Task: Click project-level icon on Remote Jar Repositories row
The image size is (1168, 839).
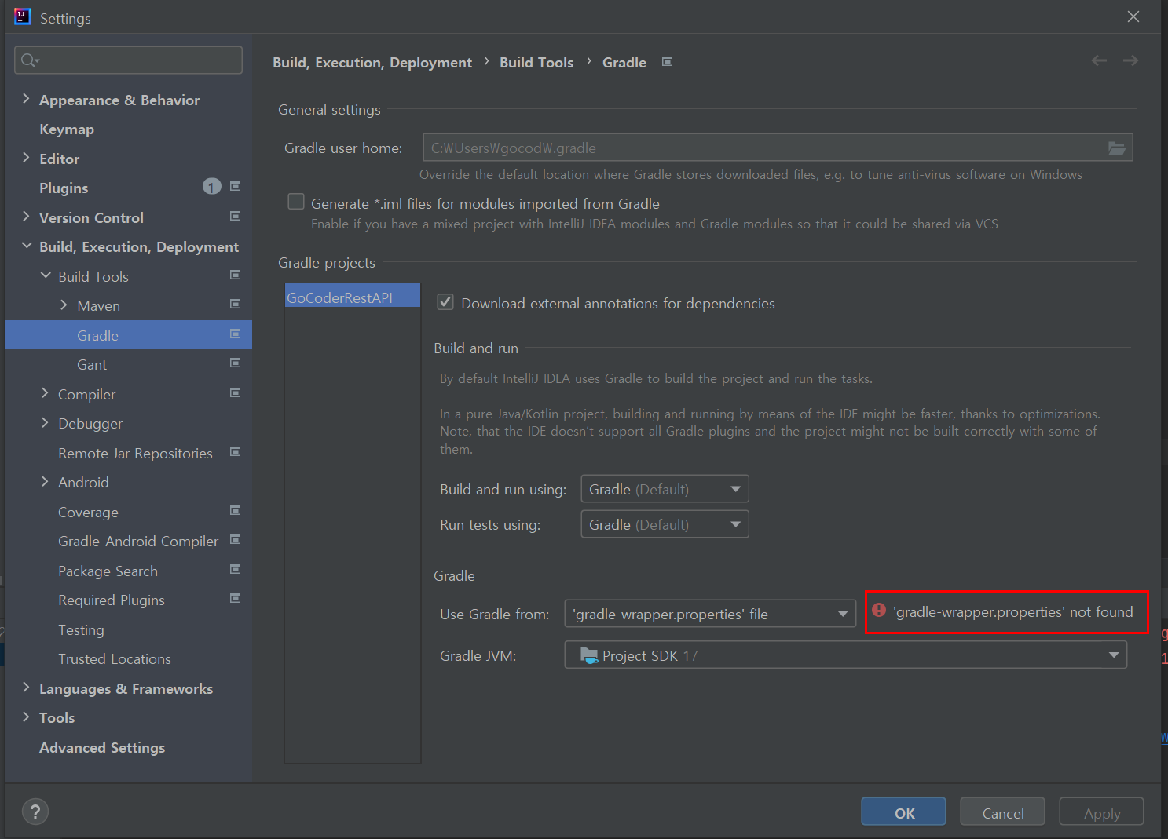Action: tap(235, 451)
